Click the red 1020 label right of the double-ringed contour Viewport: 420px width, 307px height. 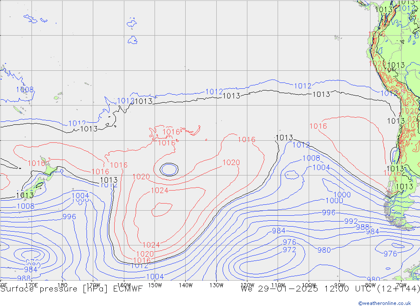[231, 163]
